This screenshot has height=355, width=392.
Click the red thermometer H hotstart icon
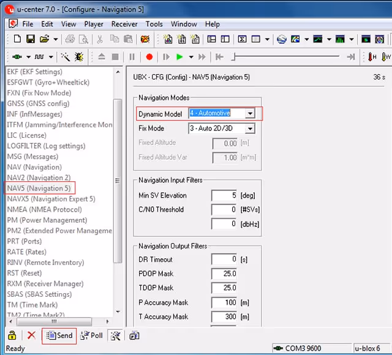click(372, 57)
